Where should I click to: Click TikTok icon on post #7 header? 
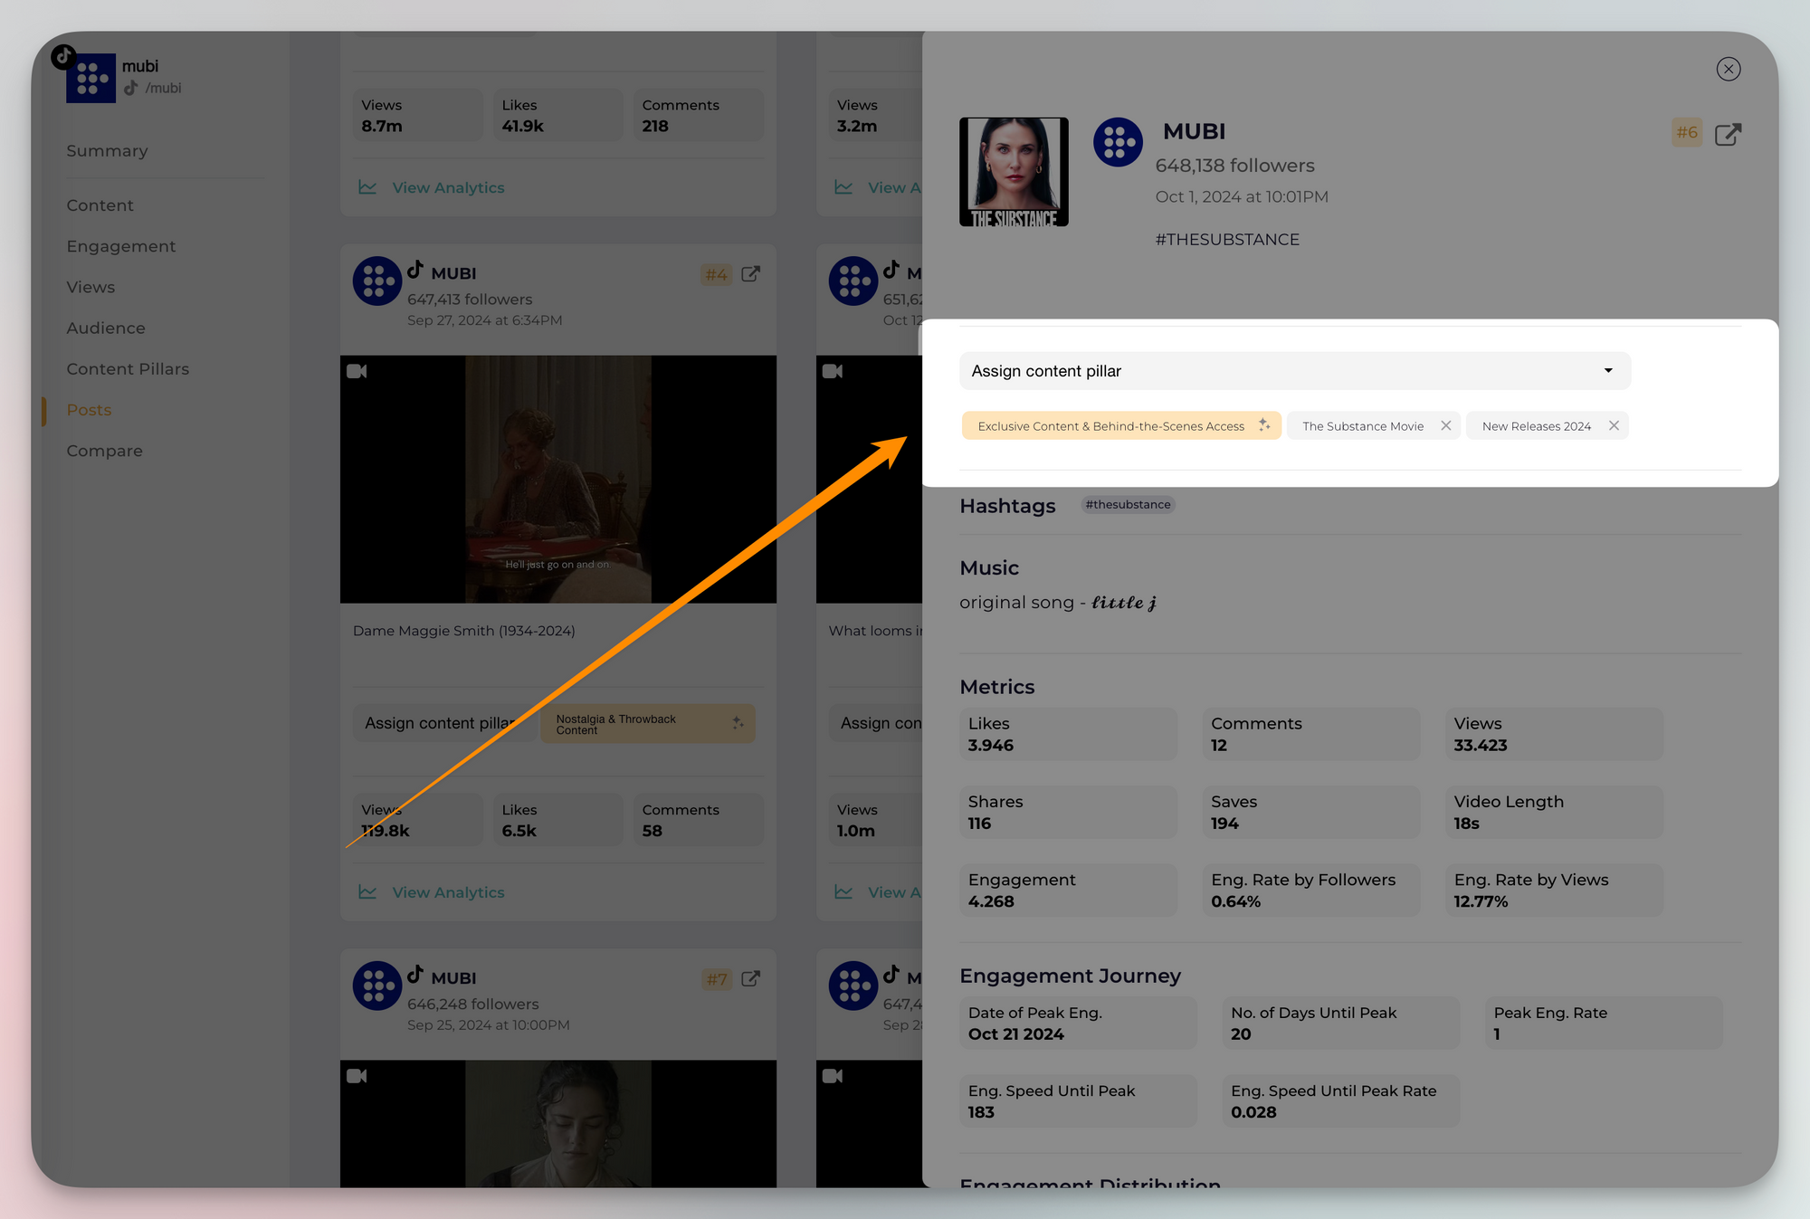pos(415,974)
